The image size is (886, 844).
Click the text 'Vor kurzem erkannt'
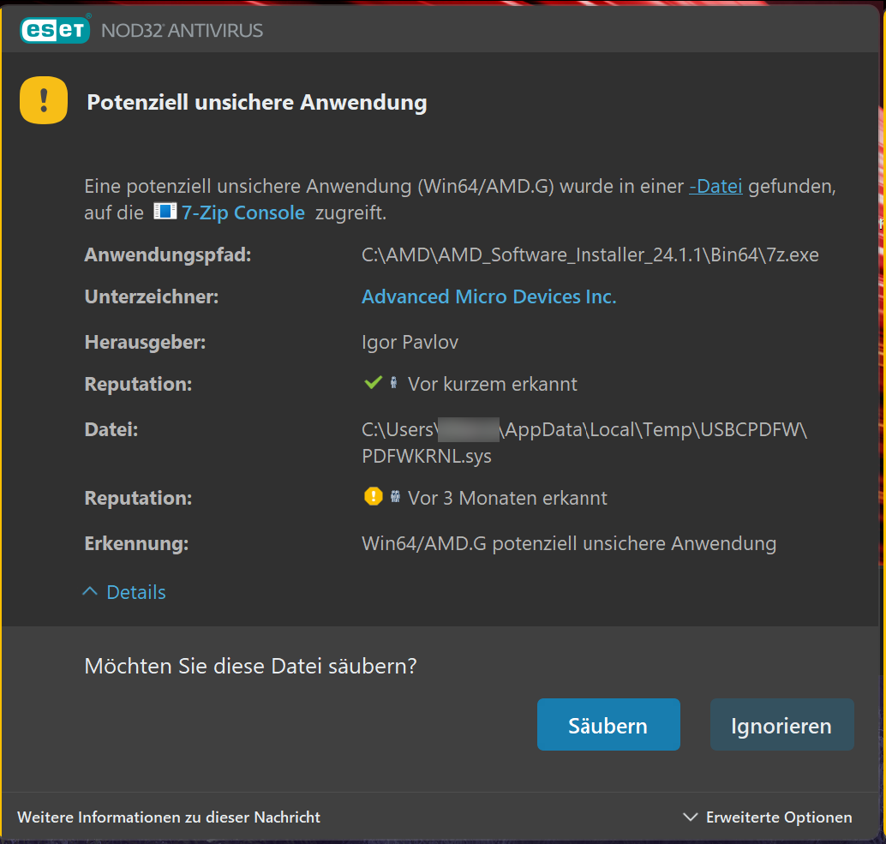[x=493, y=384]
